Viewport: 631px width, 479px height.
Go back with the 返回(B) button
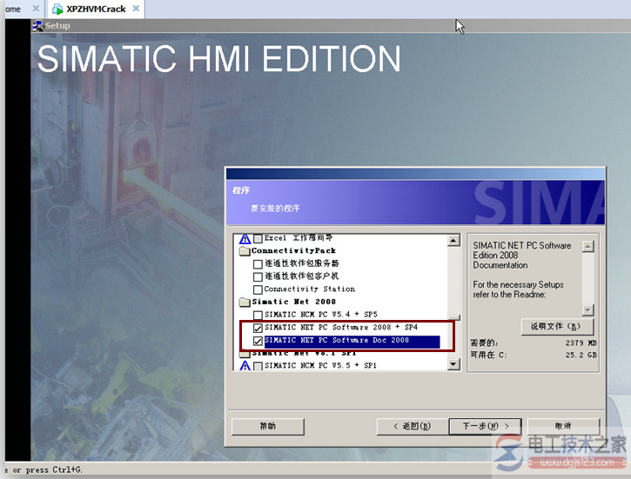pos(413,426)
